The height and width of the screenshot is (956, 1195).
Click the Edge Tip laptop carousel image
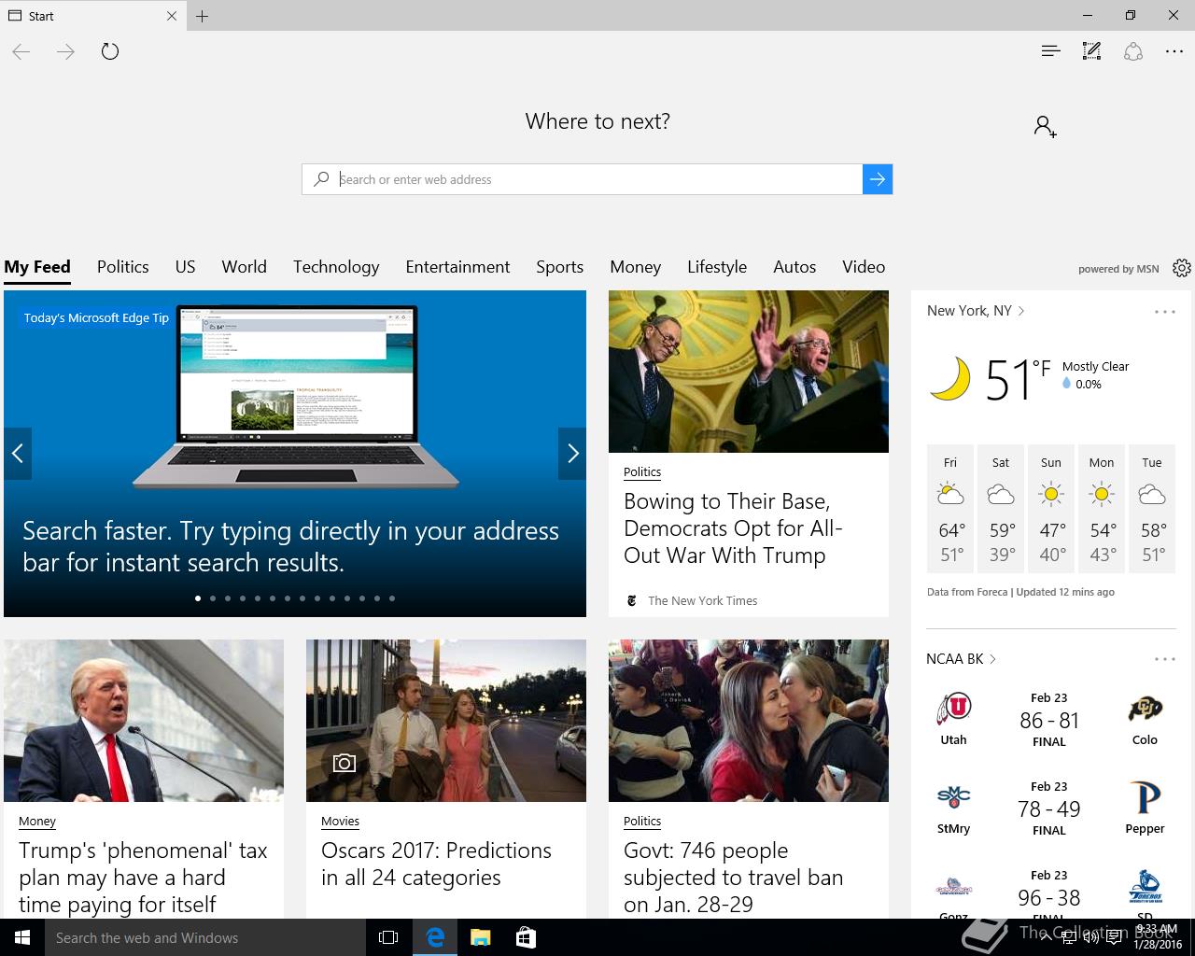click(x=295, y=454)
